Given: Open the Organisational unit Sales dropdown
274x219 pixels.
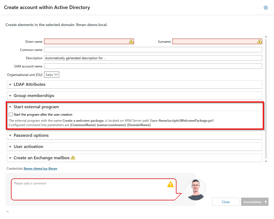Looking at the screenshot, I should pyautogui.click(x=52, y=75).
